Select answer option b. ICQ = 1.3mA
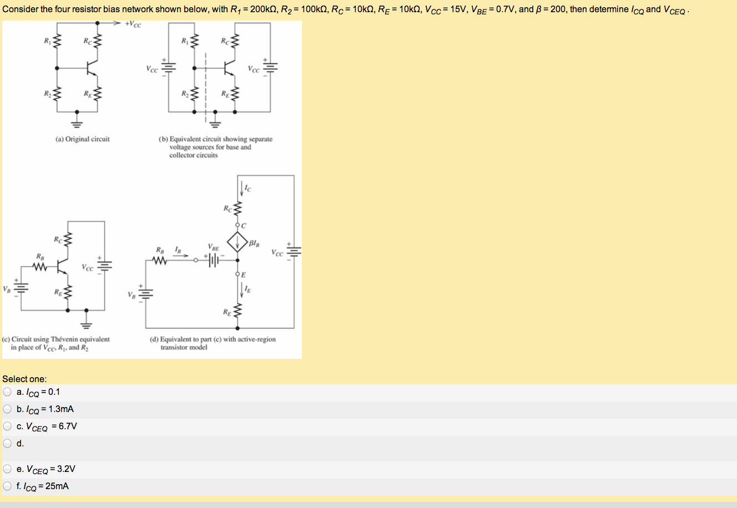The width and height of the screenshot is (737, 508). tap(7, 409)
